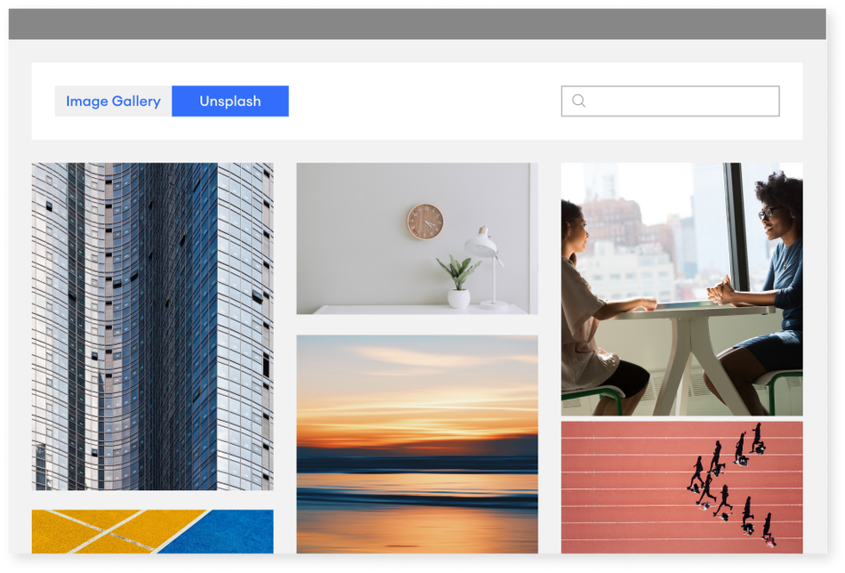Select the yellow and blue court photo
845x573 pixels.
(152, 531)
